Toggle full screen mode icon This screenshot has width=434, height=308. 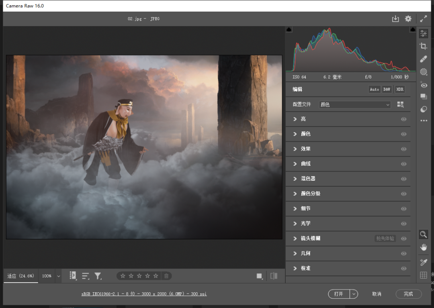point(423,19)
